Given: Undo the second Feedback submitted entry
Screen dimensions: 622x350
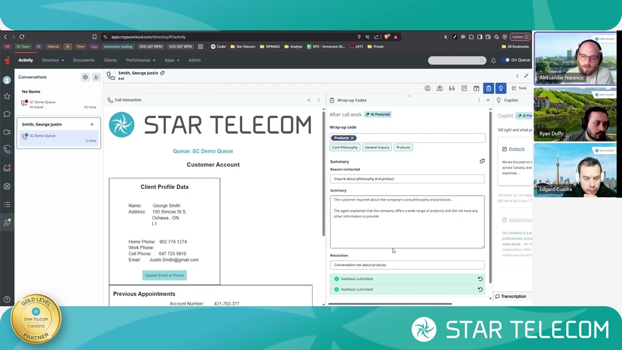Looking at the screenshot, I should [480, 289].
